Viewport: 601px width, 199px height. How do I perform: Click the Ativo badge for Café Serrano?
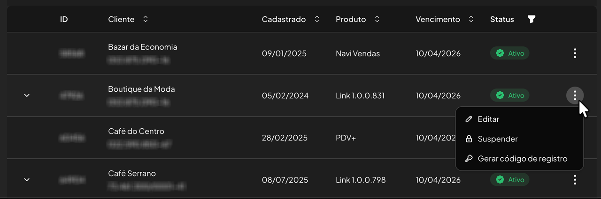point(510,180)
